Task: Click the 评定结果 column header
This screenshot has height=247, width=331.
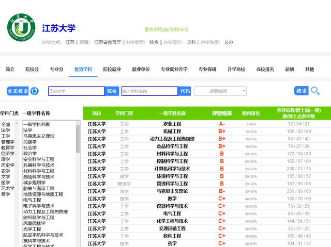Action: coord(222,113)
